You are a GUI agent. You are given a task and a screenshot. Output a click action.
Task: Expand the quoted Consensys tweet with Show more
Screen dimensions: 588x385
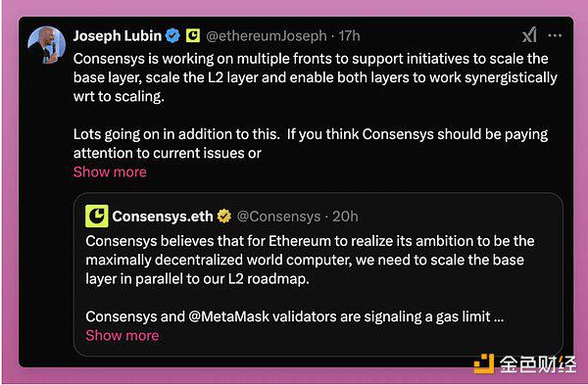pos(122,335)
